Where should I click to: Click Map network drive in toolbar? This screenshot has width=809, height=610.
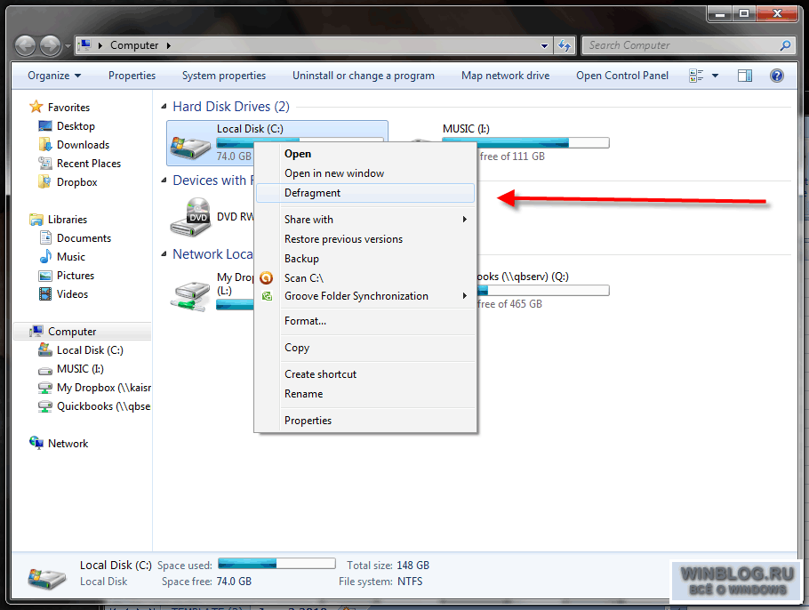coord(506,76)
